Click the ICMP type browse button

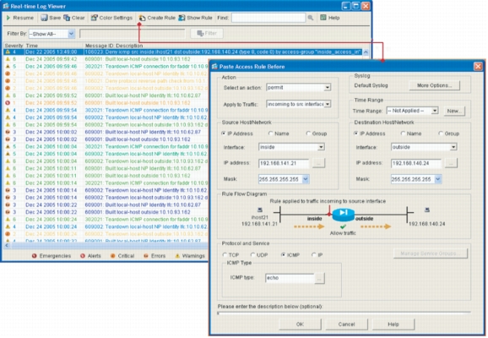pyautogui.click(x=319, y=279)
